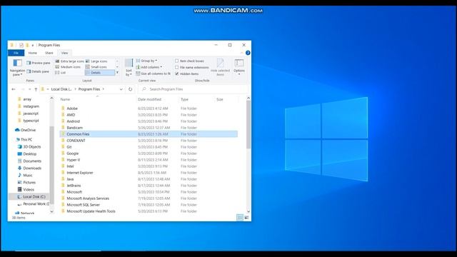
Task: Switch layout to Medium icons
Action: point(68,67)
